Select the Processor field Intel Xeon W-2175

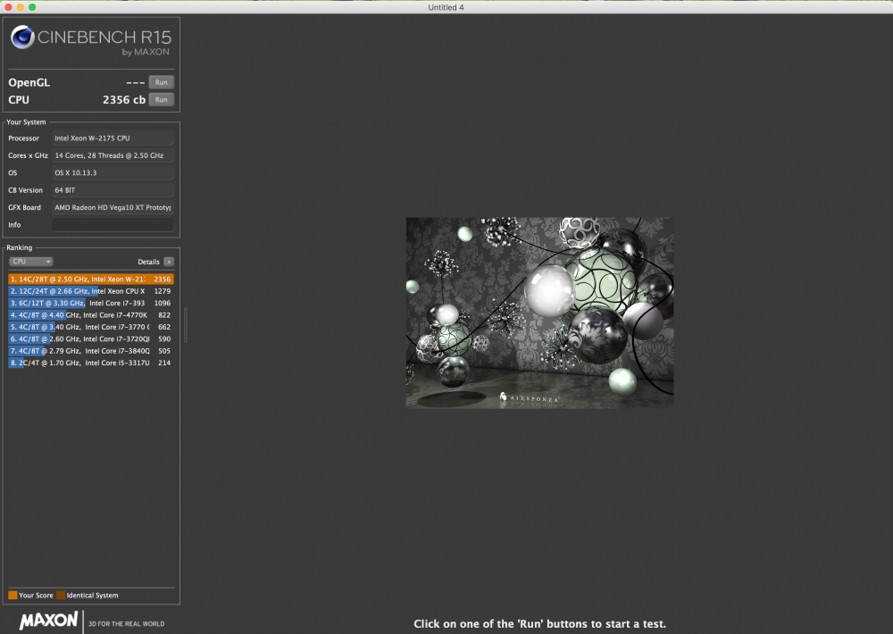pos(113,138)
